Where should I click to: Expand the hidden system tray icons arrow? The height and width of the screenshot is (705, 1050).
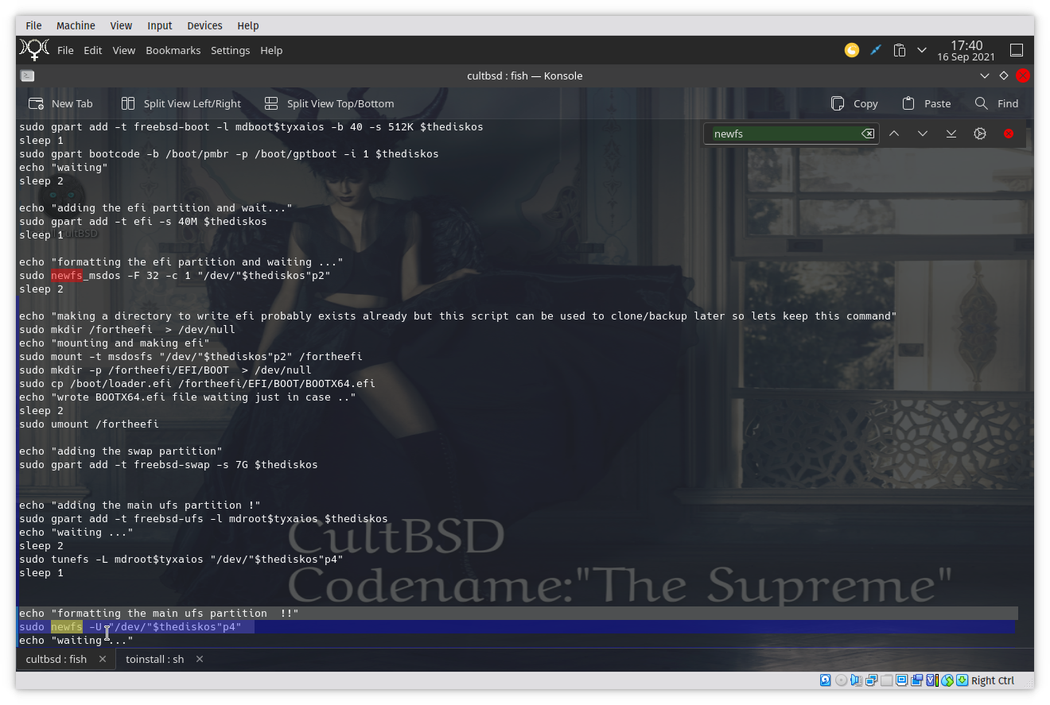(x=922, y=50)
